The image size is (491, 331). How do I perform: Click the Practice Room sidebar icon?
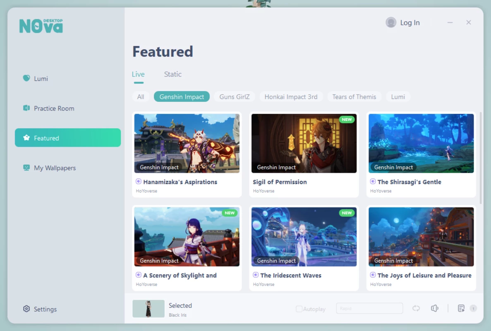coord(26,108)
